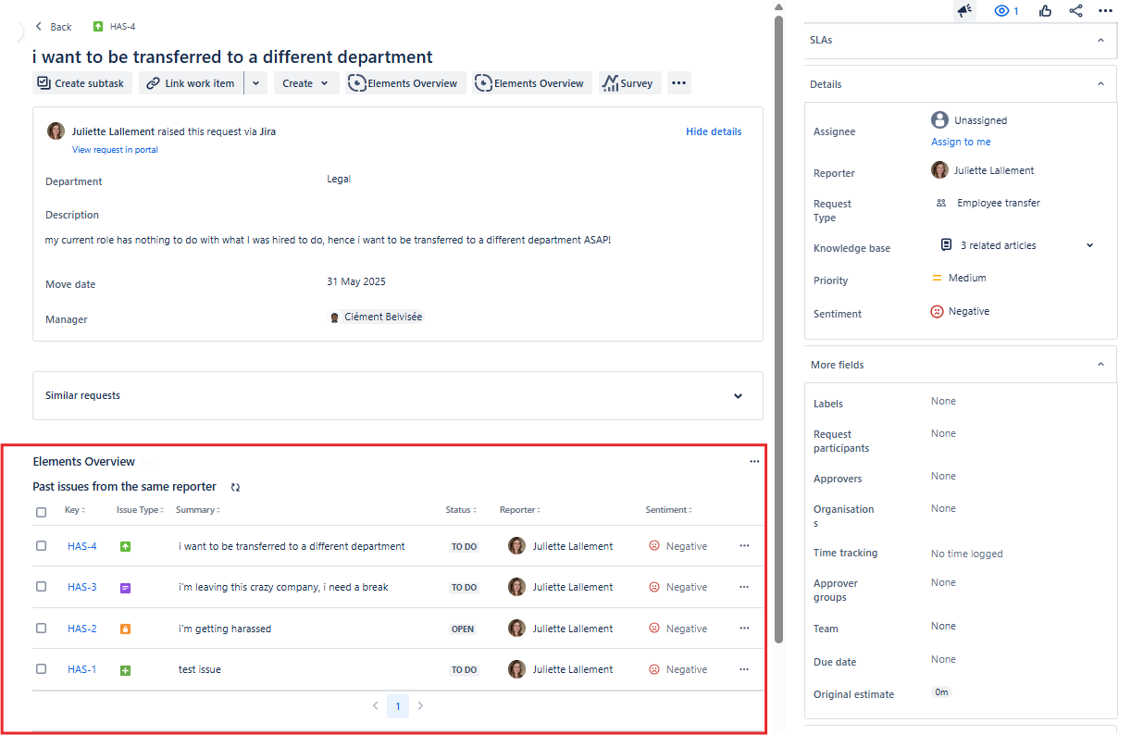1131x735 pixels.
Task: Open Elements Overview panel options menu
Action: [x=754, y=461]
